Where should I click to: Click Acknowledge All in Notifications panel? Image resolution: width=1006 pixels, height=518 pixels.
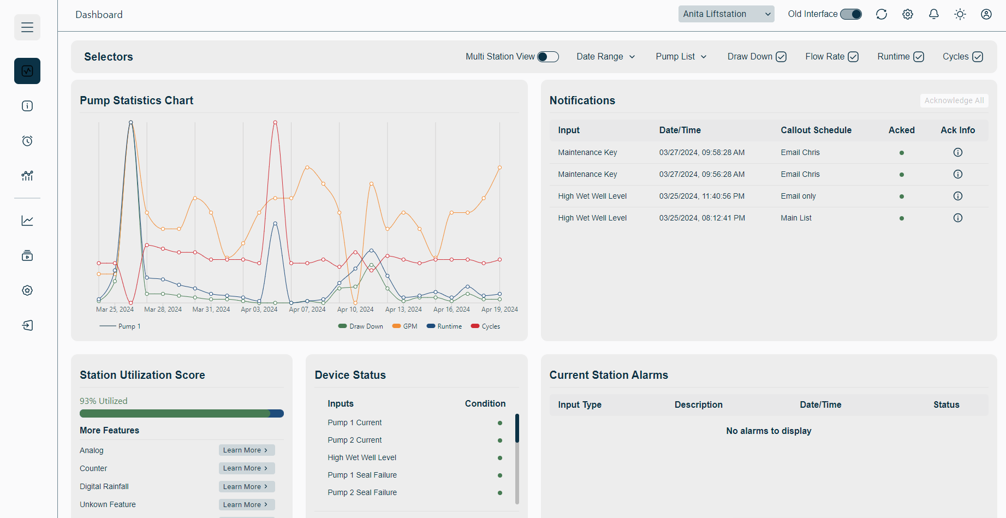[954, 100]
